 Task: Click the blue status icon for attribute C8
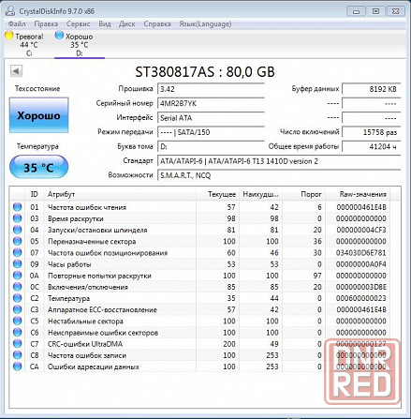18,355
